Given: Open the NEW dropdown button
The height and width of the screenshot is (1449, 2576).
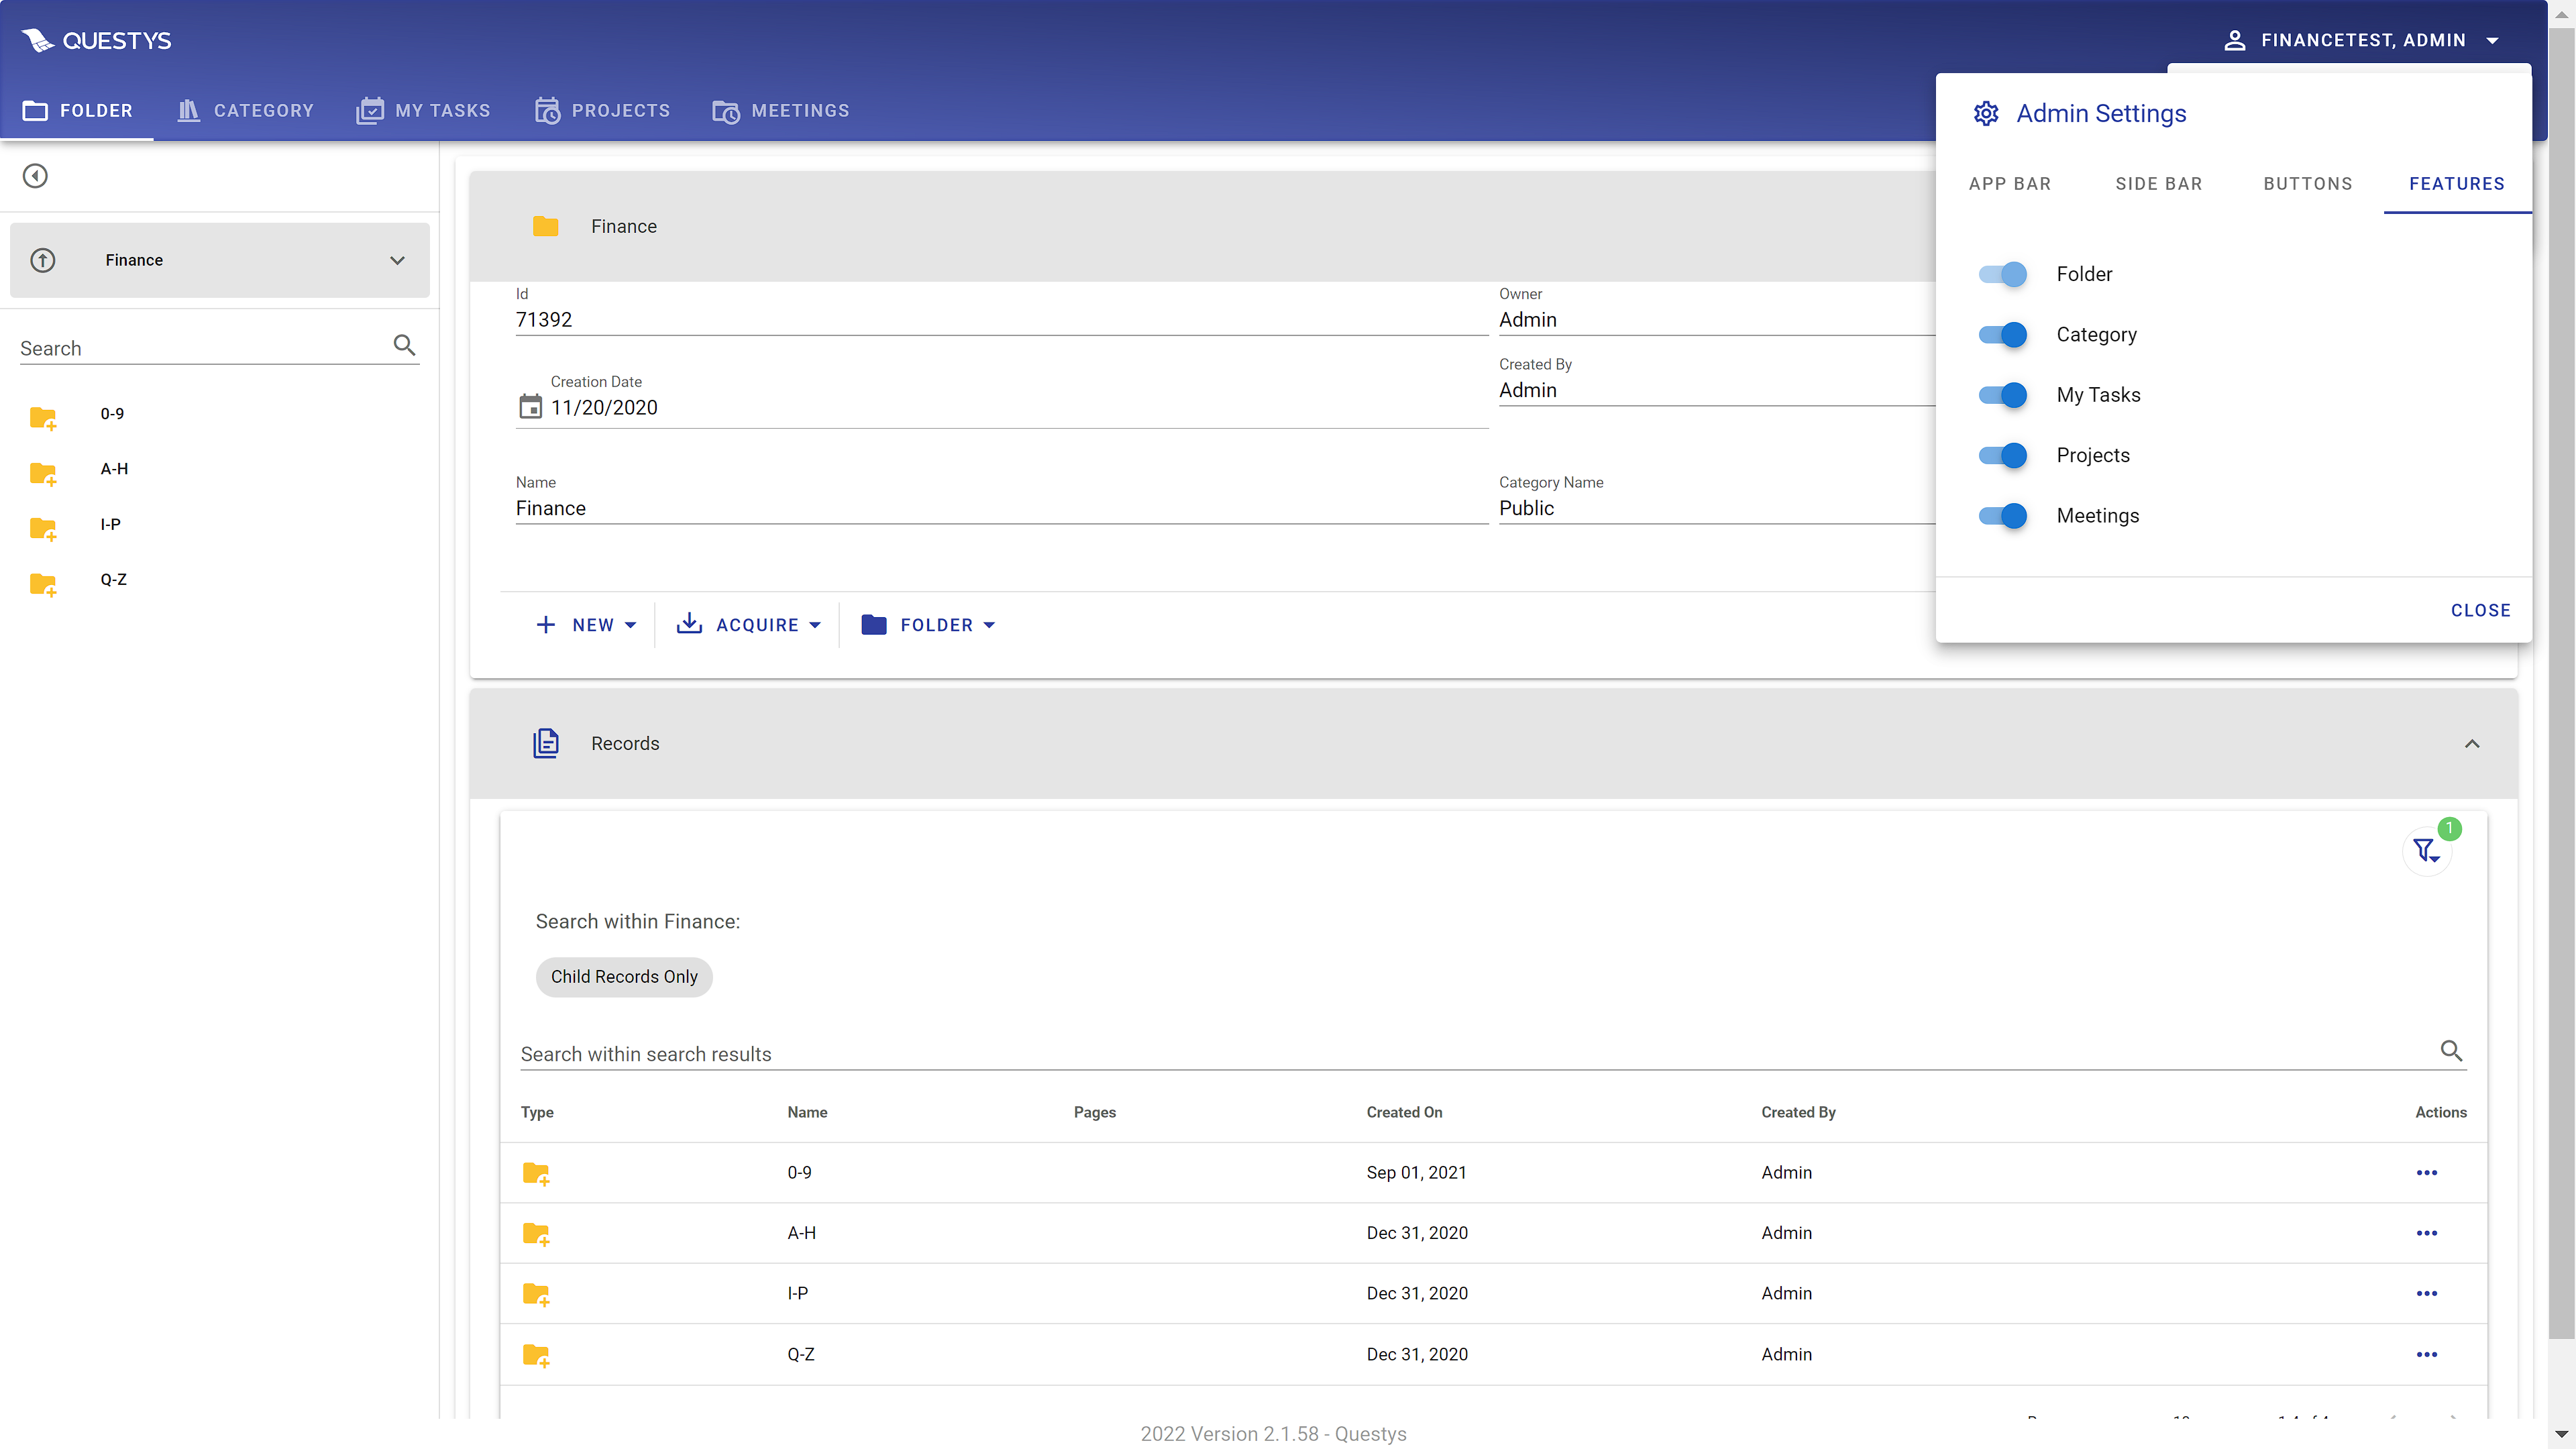Looking at the screenshot, I should click(586, 625).
